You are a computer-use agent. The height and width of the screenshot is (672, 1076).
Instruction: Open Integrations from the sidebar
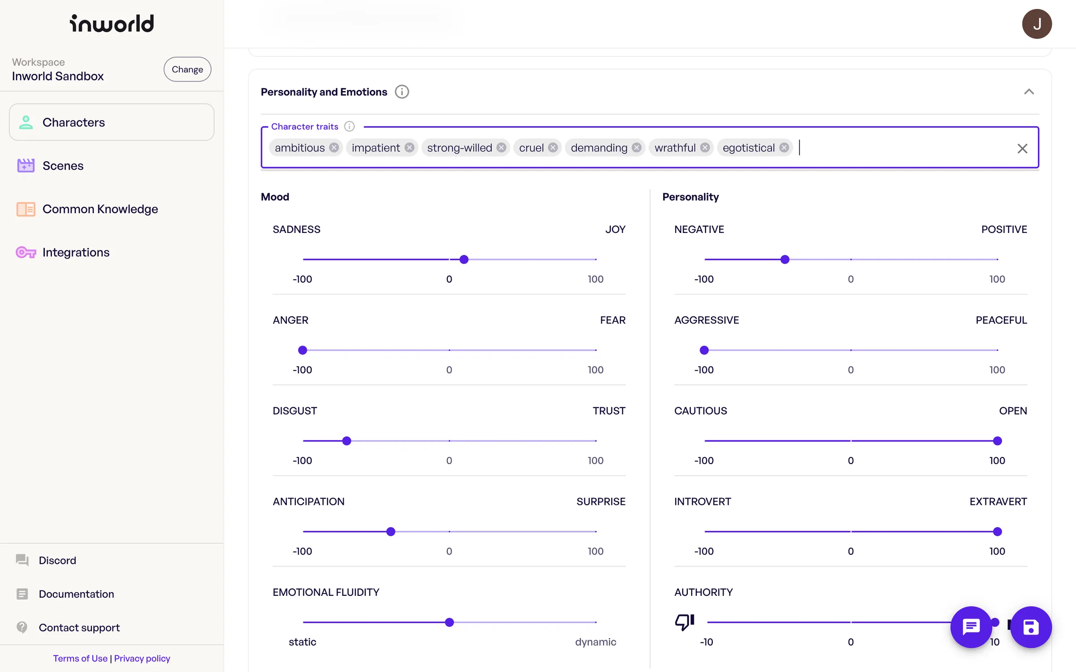(x=76, y=252)
